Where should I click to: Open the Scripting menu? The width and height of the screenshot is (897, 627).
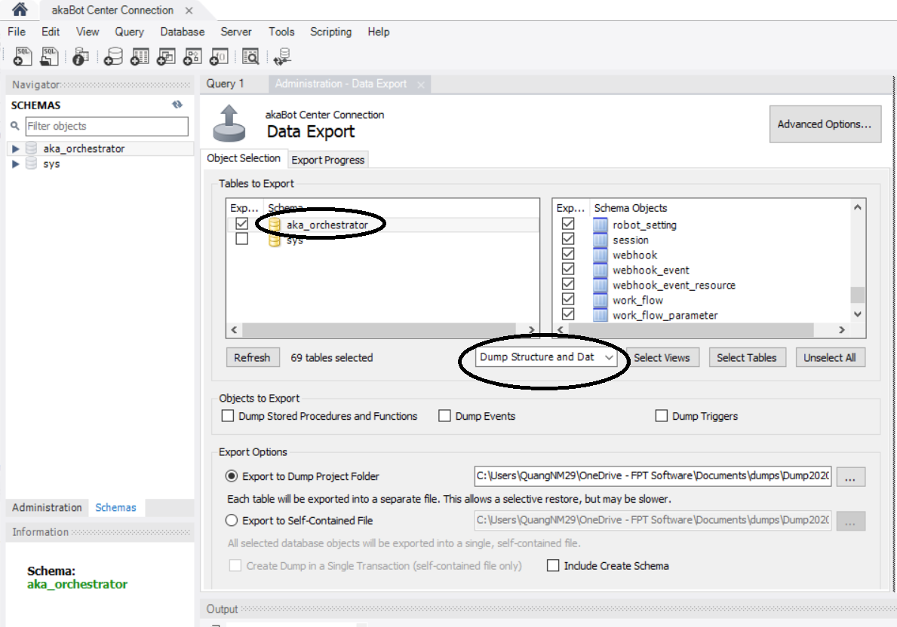click(330, 32)
